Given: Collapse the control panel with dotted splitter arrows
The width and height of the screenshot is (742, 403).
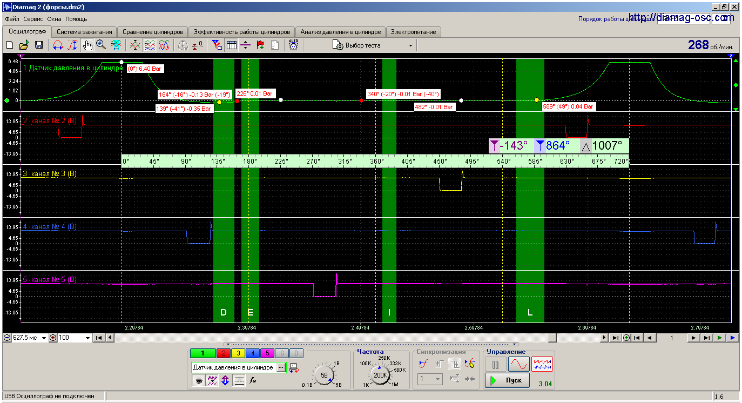Looking at the screenshot, I should [371, 344].
